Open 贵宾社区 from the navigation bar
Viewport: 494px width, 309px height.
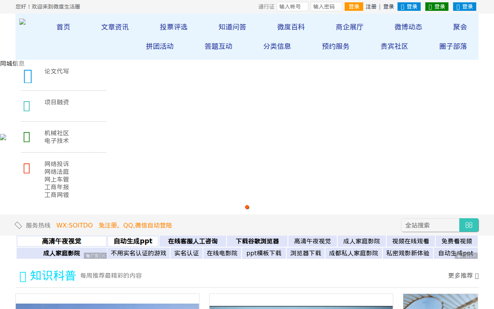[x=394, y=46]
